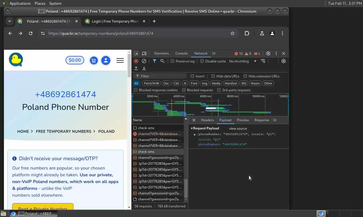Screen dimensions: 363x217
Task: Open the Preview tab of request
Action: [243, 120]
